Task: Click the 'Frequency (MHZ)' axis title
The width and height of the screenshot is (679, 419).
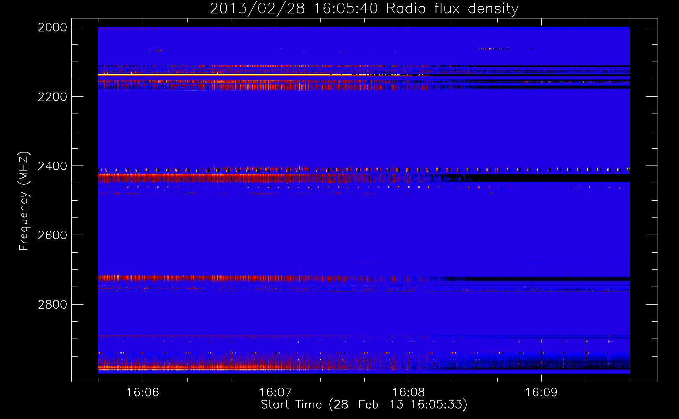Action: pos(24,201)
